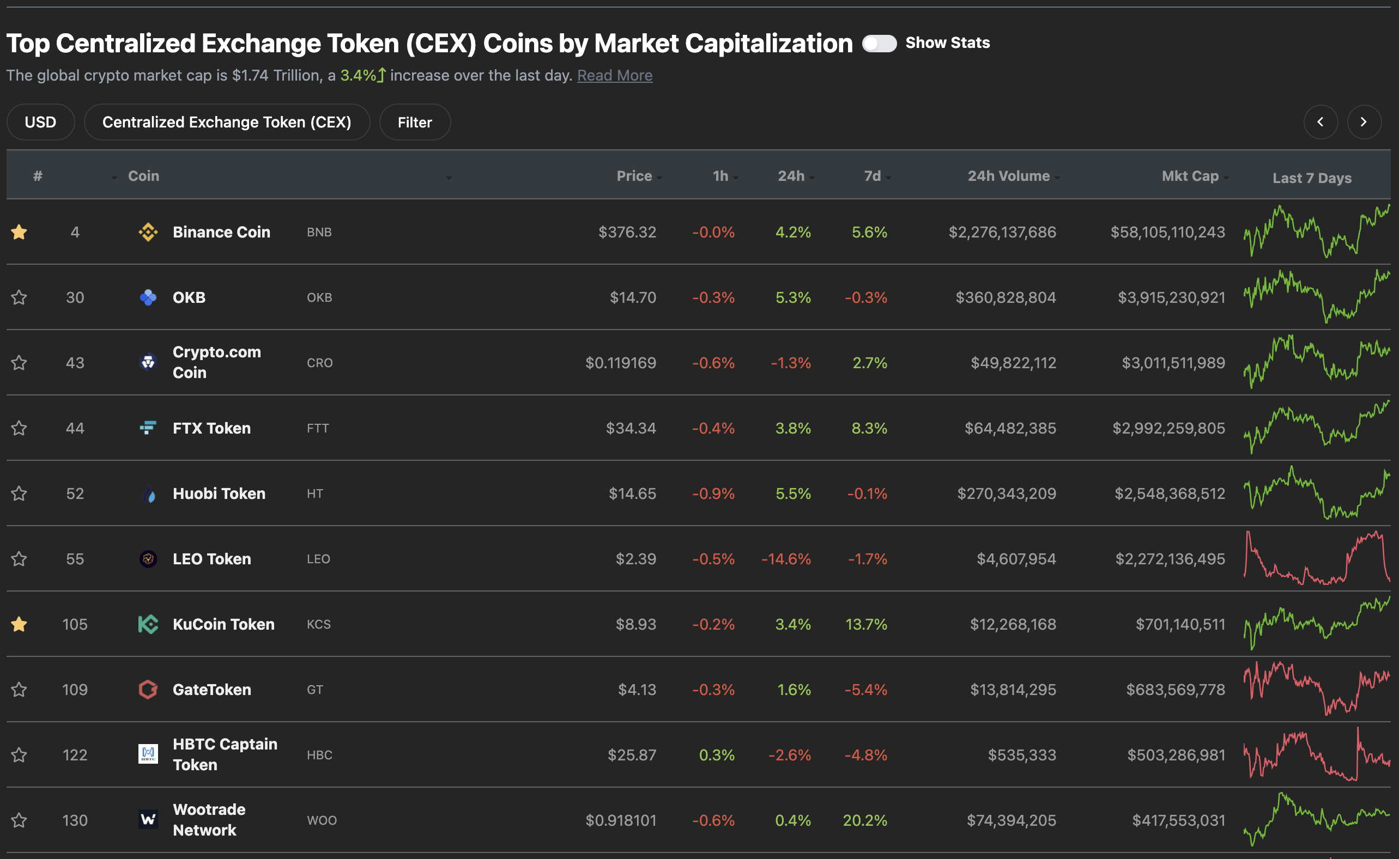Click the Filter button
1399x859 pixels.
[x=414, y=121]
